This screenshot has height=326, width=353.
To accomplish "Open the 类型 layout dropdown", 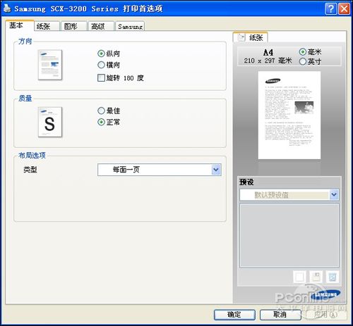I will point(160,170).
